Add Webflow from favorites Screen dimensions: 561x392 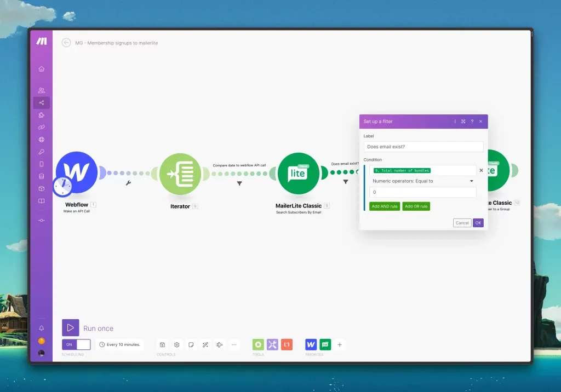pyautogui.click(x=311, y=344)
